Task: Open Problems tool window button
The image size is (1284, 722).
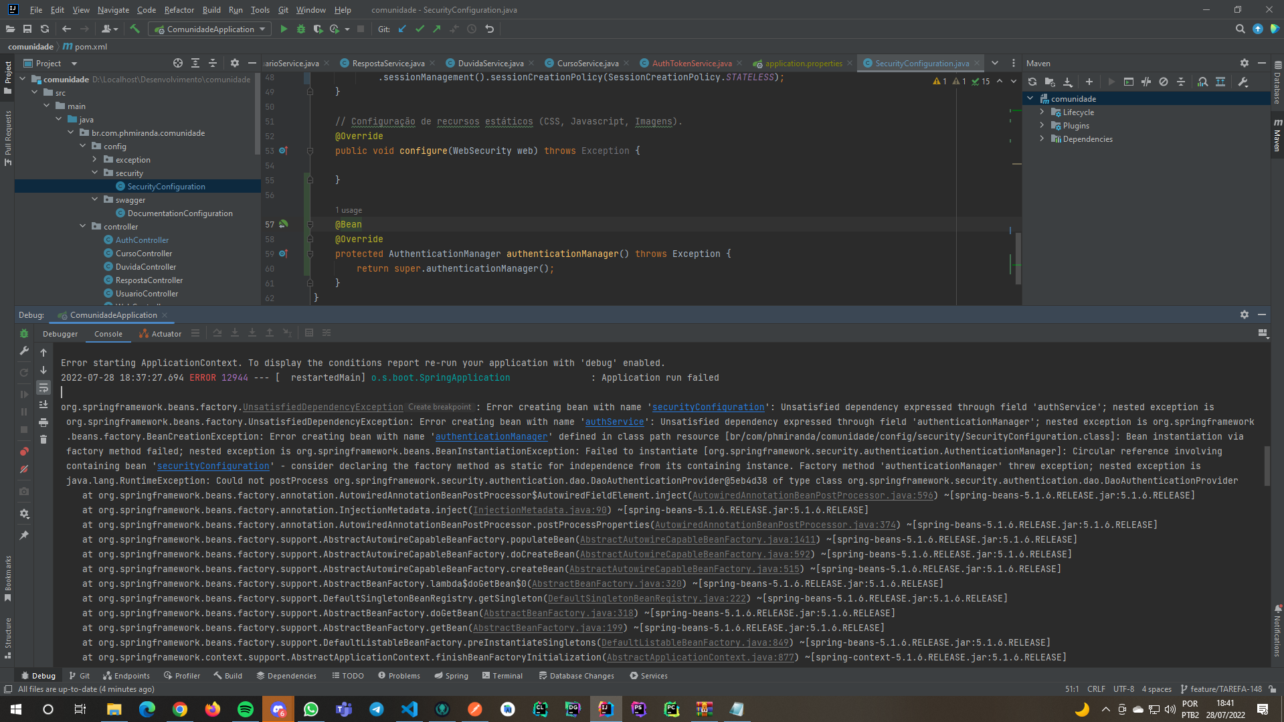Action: (x=399, y=675)
